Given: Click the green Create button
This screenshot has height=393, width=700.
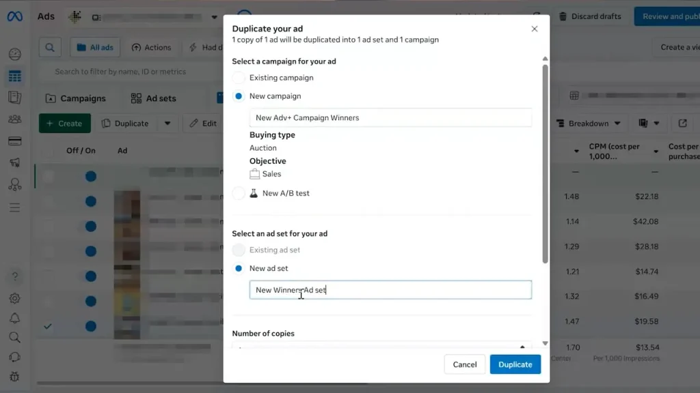Looking at the screenshot, I should (65, 123).
